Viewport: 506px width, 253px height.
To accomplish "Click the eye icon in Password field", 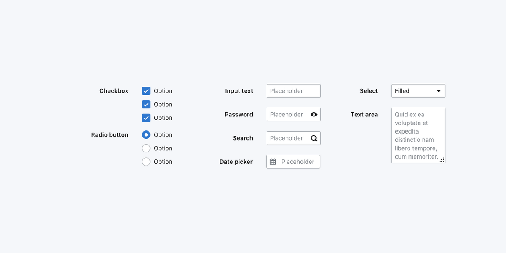I will click(x=314, y=115).
